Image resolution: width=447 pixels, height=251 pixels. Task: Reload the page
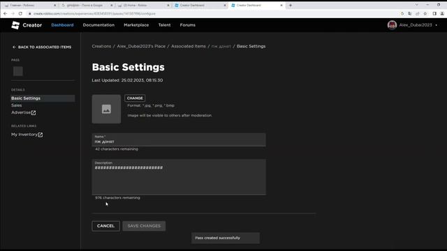pos(20,13)
